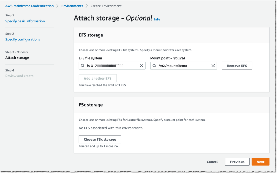Select Step 3 Attach storage

[x=17, y=58]
